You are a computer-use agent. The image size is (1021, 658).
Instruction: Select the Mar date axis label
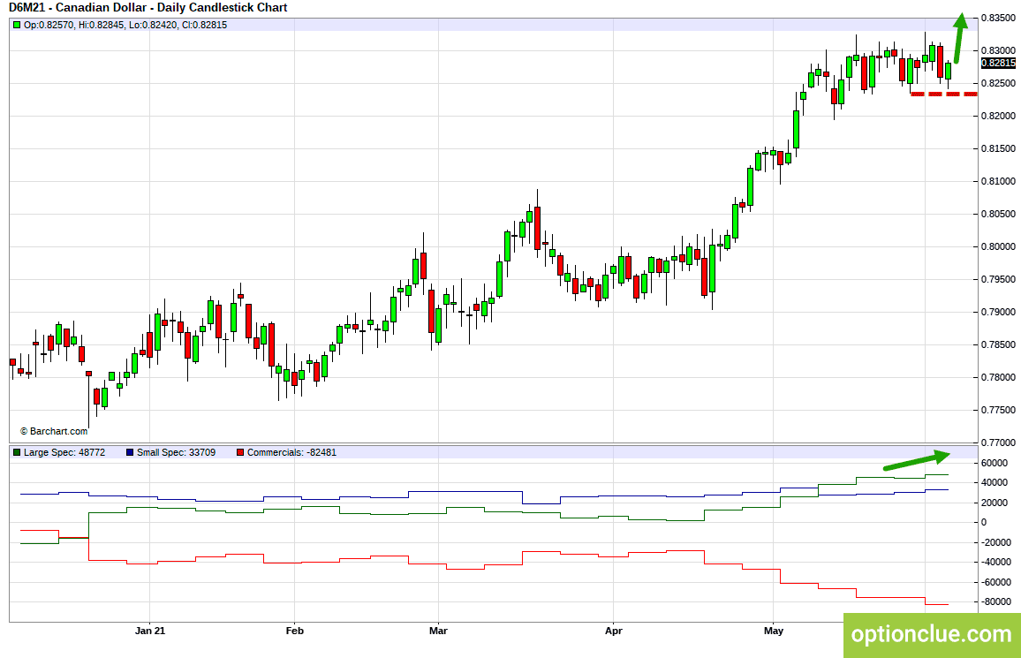[x=438, y=631]
